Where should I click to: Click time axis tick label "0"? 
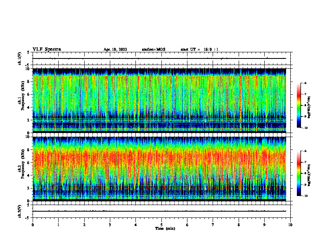point(33,225)
